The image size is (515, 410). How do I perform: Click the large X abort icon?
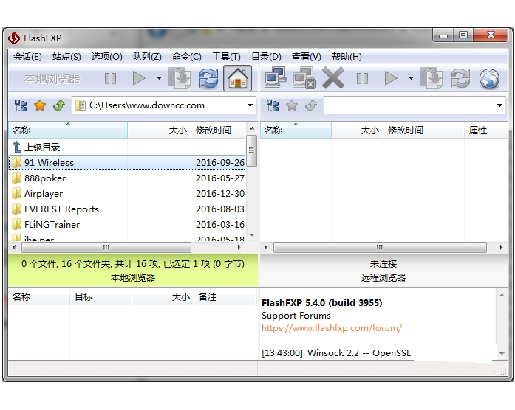tap(333, 78)
